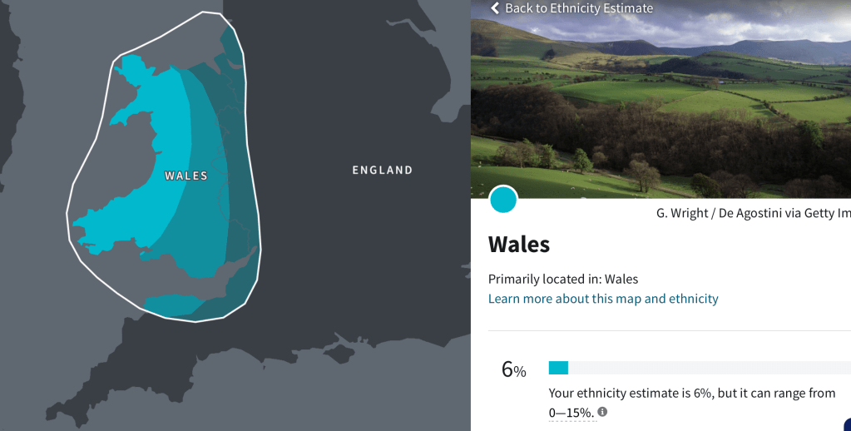
Task: Click the teal patch on the southwest England coast
Action: [x=171, y=305]
